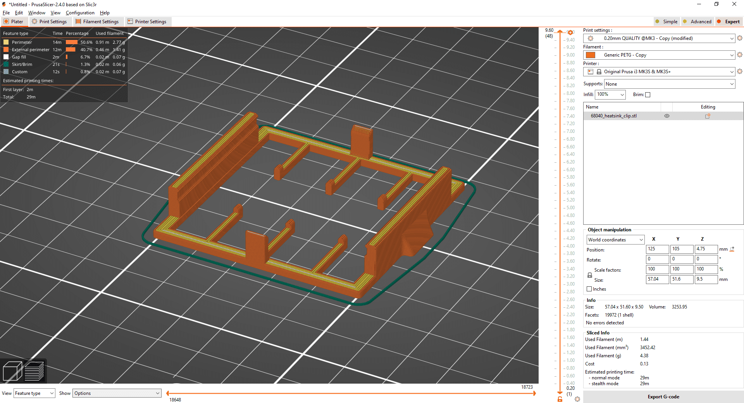Expand the Infill percentage dropdown
Viewport: 744px width, 403px height.
pyautogui.click(x=622, y=95)
